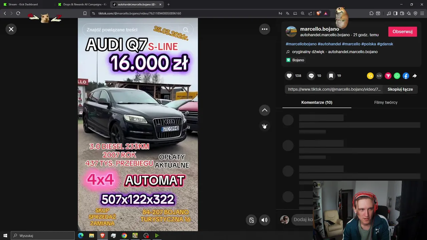Open the marcello.bojano profile name
427x240 pixels.
320,29
